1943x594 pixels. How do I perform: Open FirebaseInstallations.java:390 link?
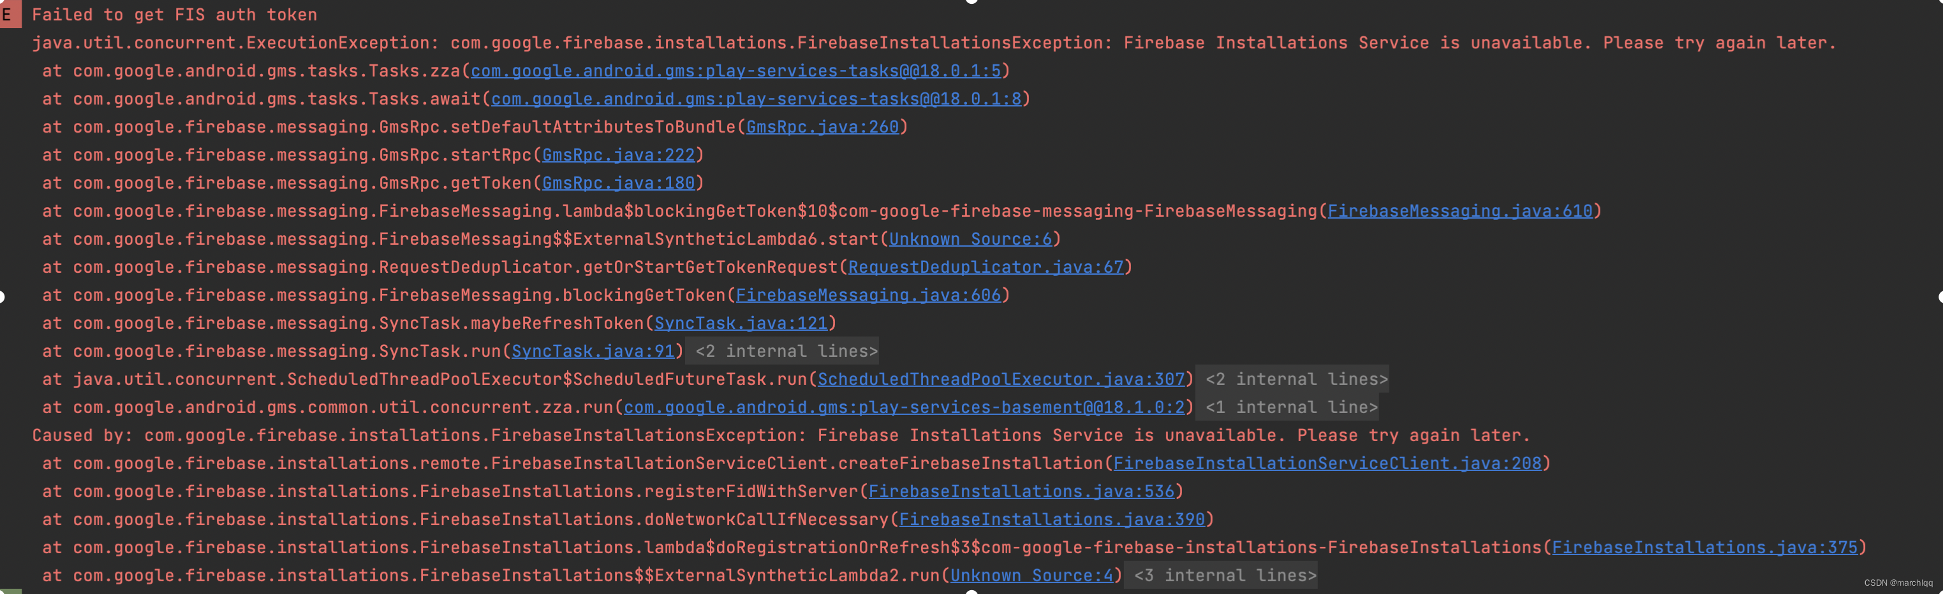click(x=1053, y=519)
